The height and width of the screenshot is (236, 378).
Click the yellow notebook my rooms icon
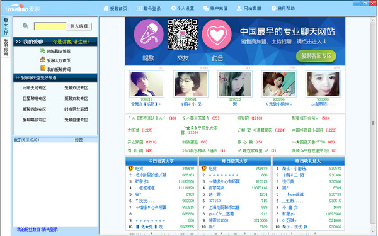click(x=43, y=69)
